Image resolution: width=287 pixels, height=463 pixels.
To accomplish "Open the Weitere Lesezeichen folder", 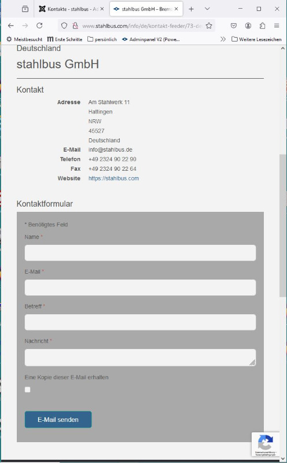I will click(x=256, y=39).
